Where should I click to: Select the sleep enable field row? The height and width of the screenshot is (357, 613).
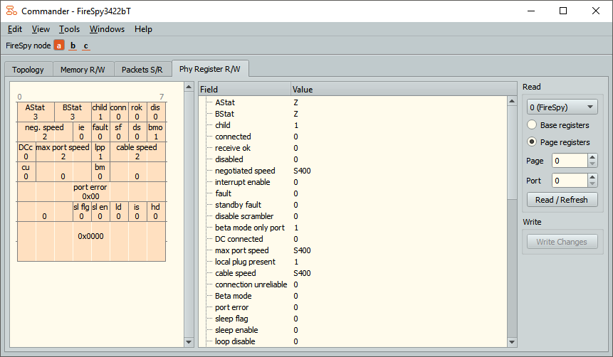tap(353, 330)
